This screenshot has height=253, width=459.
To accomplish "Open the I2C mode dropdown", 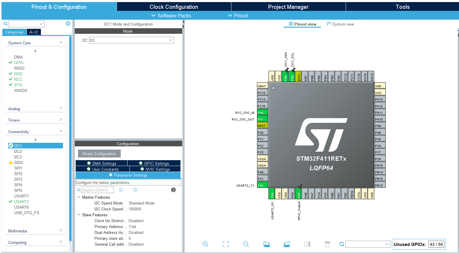I will tap(131, 40).
